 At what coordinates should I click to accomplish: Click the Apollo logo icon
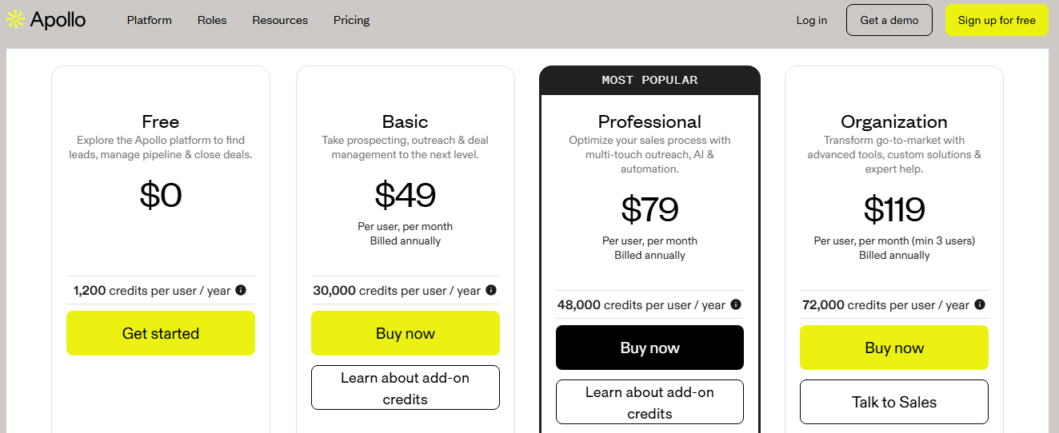click(x=16, y=20)
